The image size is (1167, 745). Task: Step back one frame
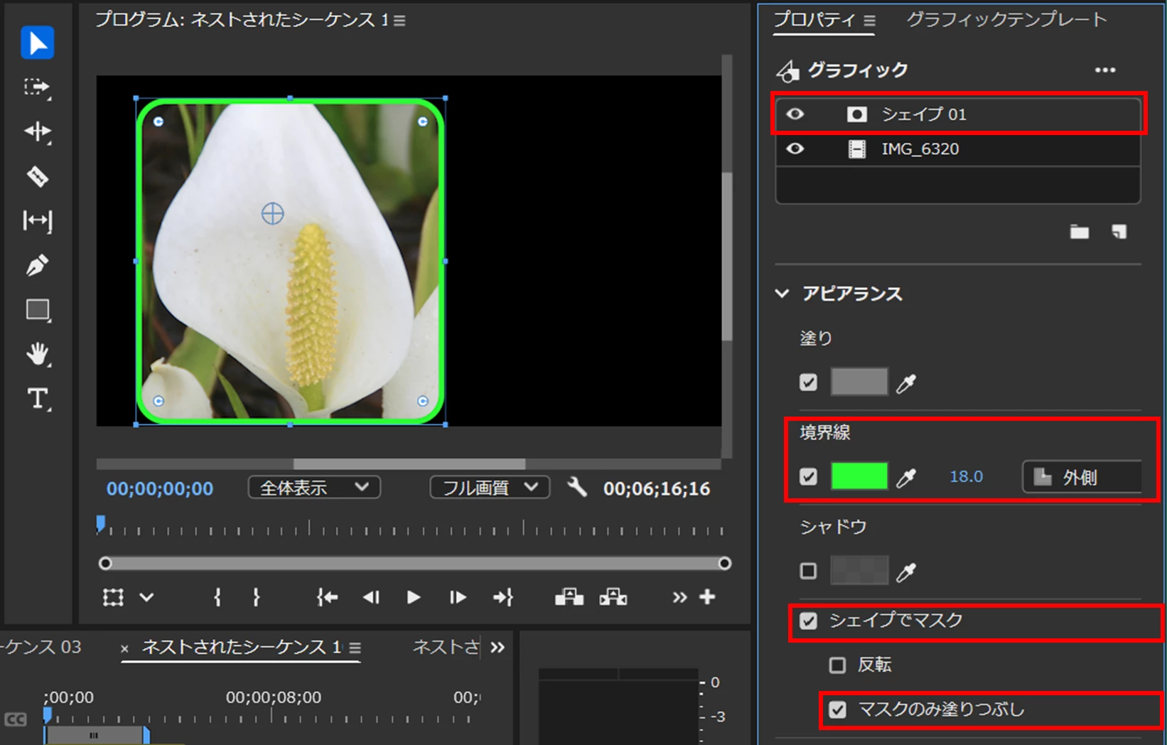pos(371,597)
